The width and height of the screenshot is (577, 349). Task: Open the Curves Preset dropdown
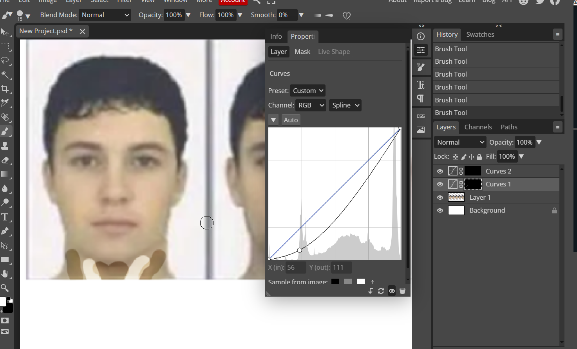tap(307, 91)
